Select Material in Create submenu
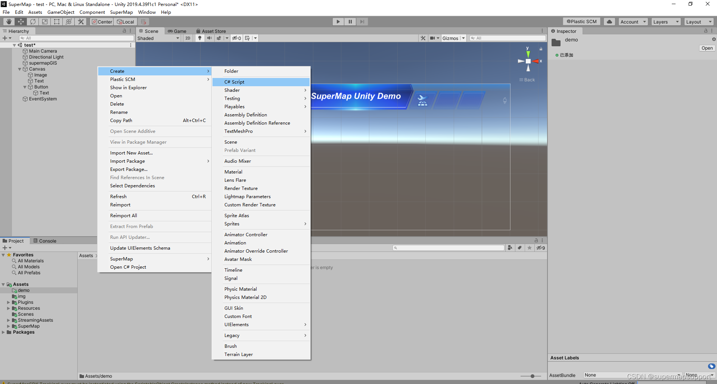Image resolution: width=717 pixels, height=384 pixels. [x=261, y=172]
